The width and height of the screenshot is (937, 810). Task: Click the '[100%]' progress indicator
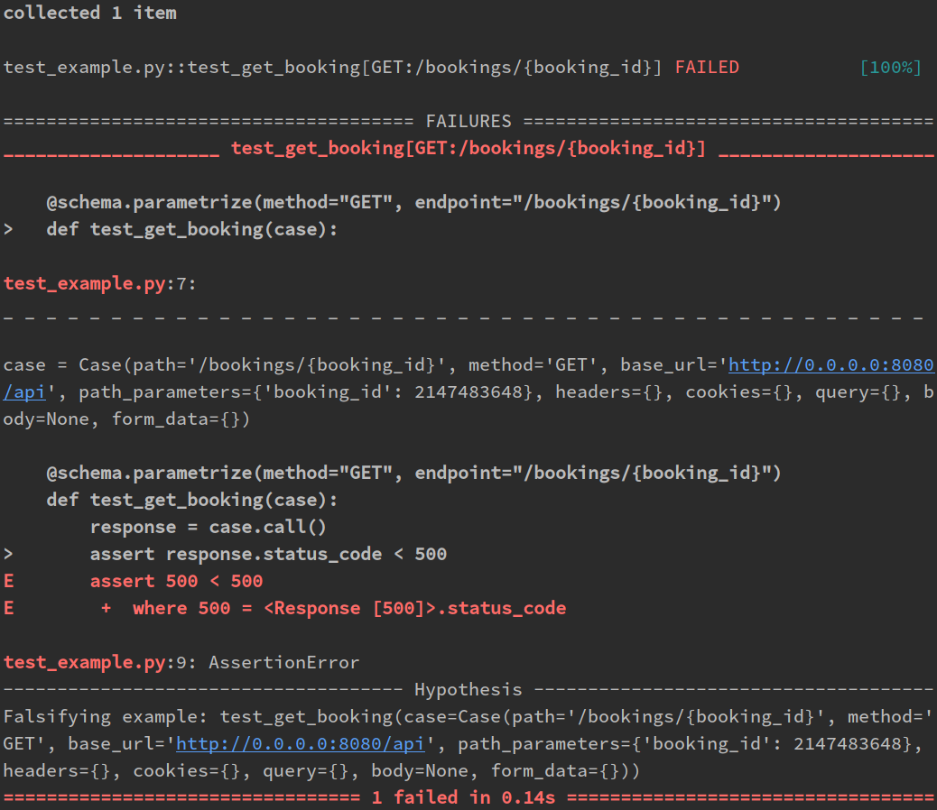[890, 68]
